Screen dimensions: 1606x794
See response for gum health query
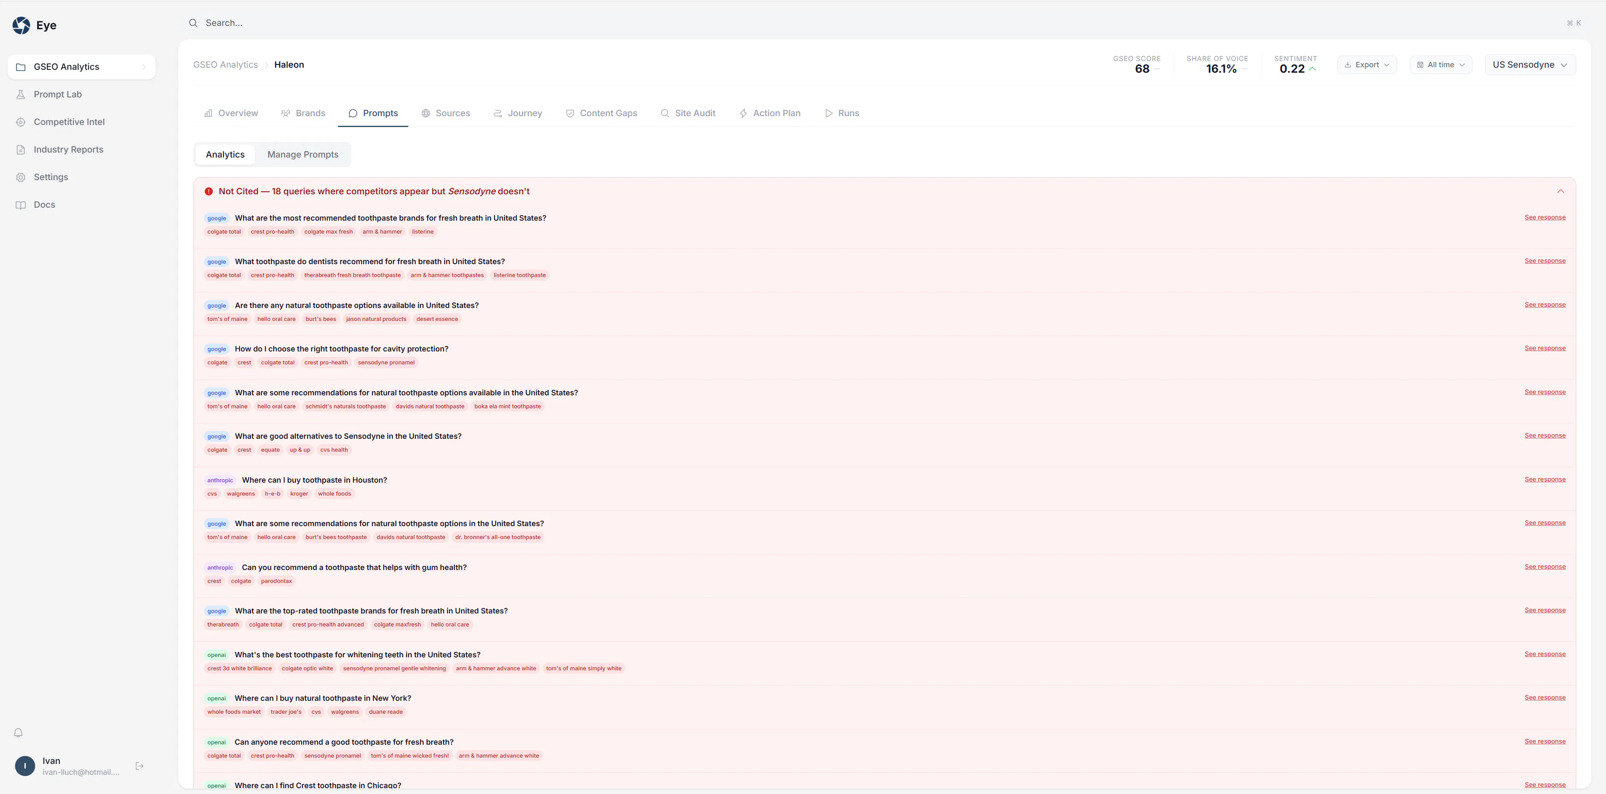point(1545,567)
